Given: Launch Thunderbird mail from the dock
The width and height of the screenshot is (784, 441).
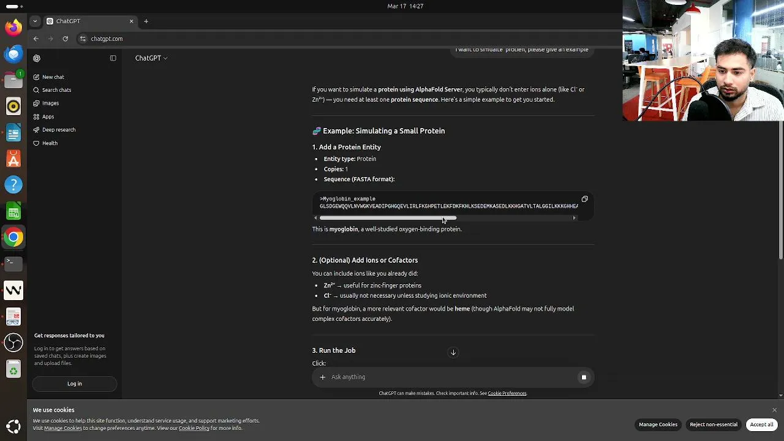Looking at the screenshot, I should tap(13, 54).
